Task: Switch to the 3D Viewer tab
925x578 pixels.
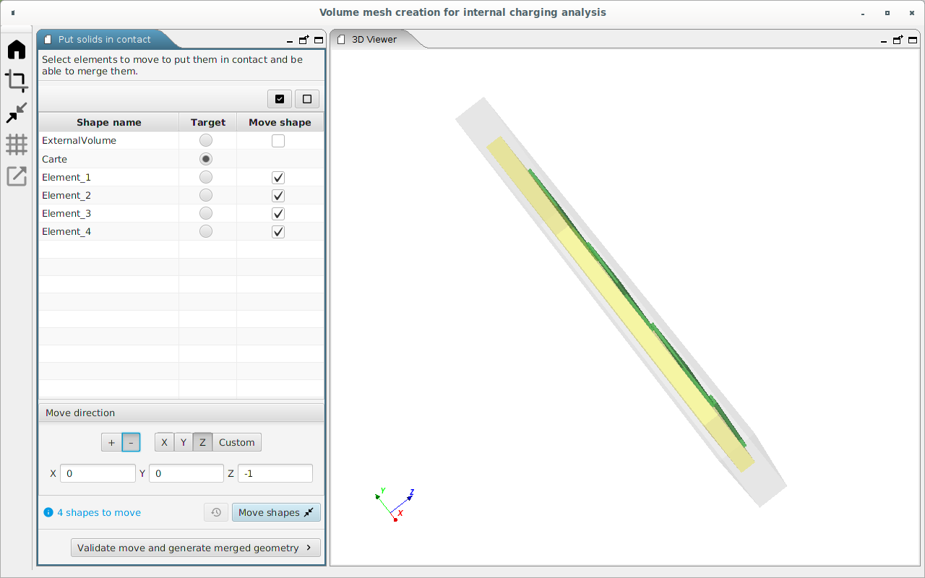Action: click(374, 40)
